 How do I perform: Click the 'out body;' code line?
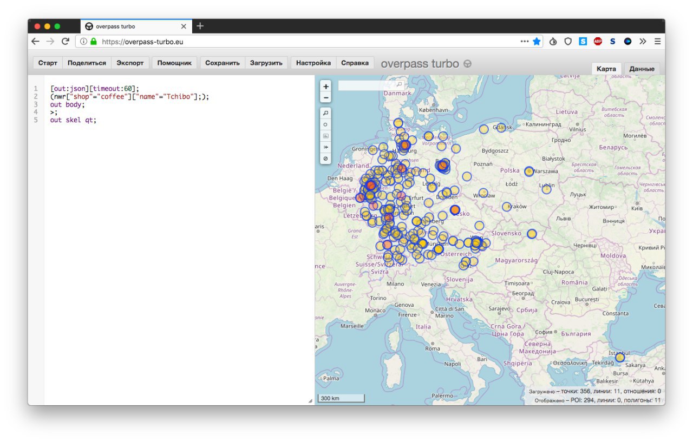click(x=68, y=104)
